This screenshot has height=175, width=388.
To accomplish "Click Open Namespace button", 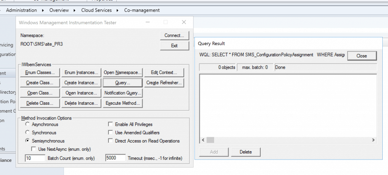I will point(123,73).
